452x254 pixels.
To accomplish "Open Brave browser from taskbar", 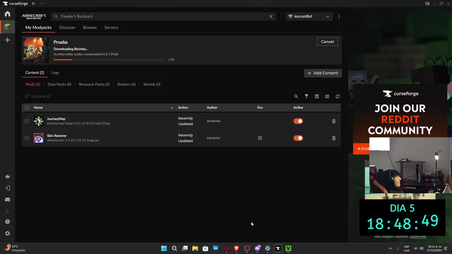I will coord(237,248).
